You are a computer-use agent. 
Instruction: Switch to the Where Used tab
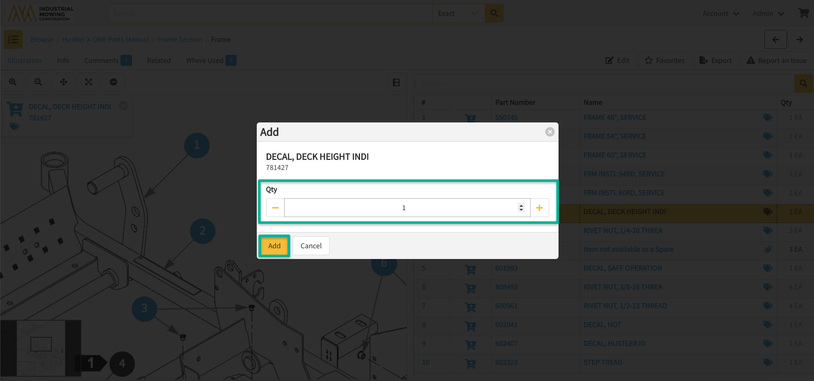(204, 60)
